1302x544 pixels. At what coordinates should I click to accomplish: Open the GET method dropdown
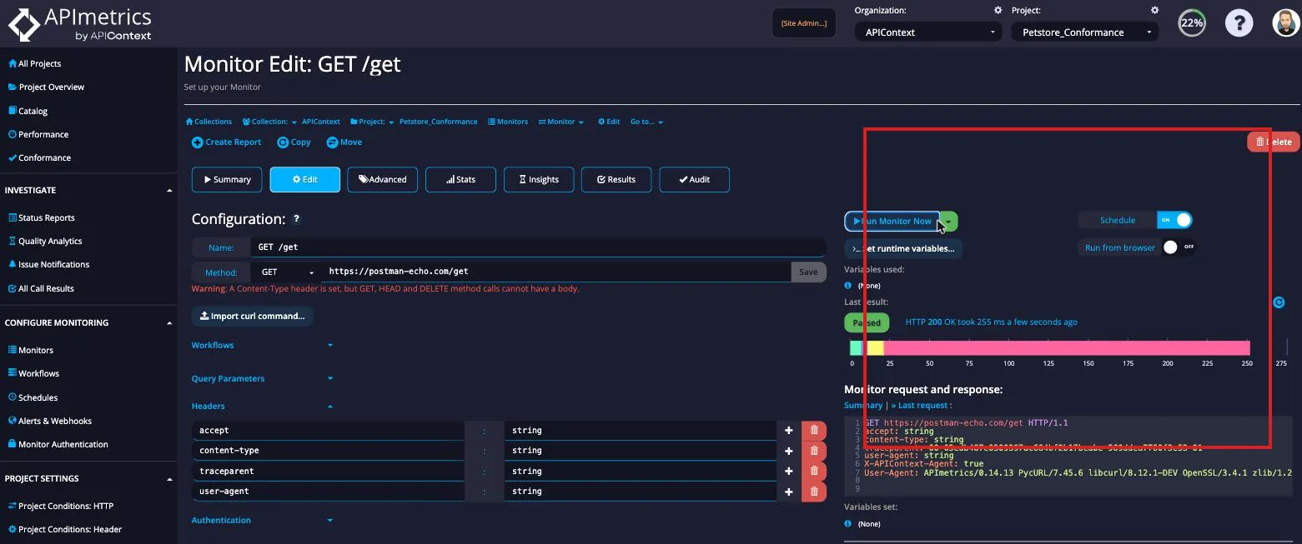click(x=288, y=272)
